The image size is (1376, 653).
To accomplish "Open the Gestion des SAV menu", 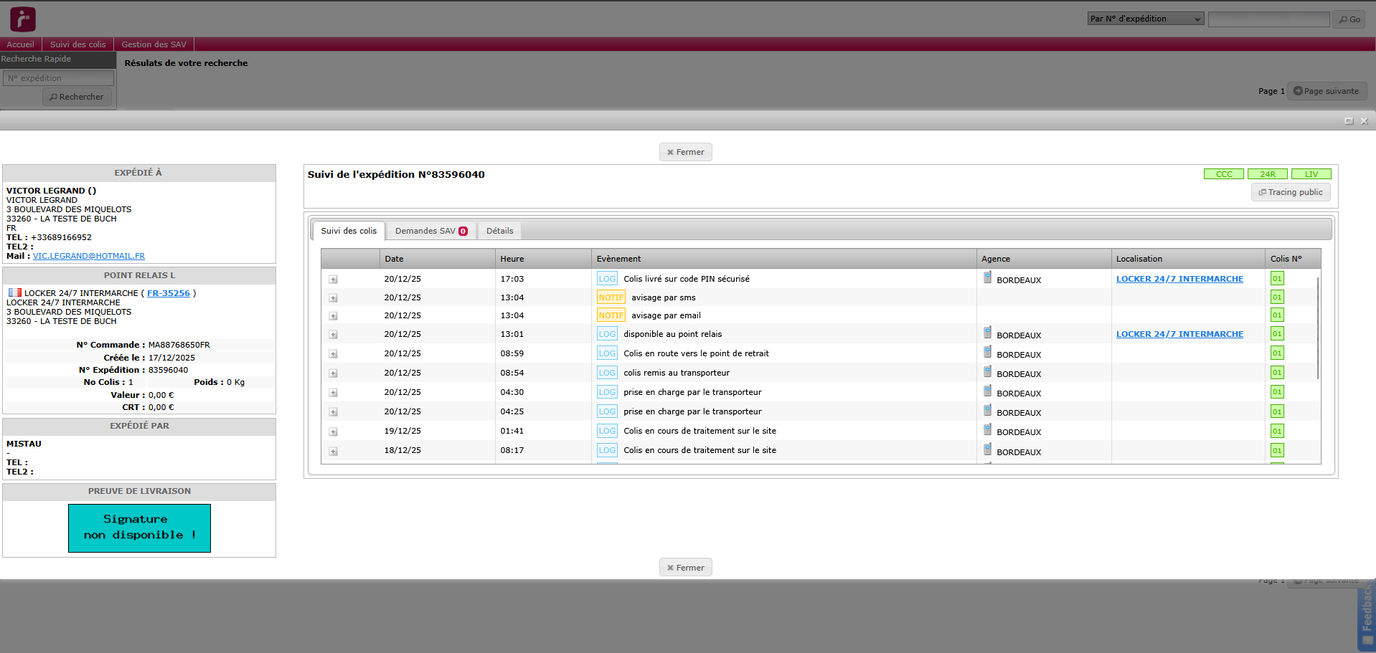I will pos(154,44).
